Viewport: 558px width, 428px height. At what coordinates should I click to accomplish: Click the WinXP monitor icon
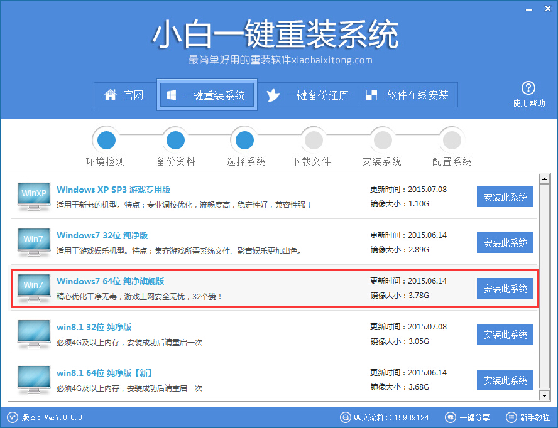coord(33,196)
